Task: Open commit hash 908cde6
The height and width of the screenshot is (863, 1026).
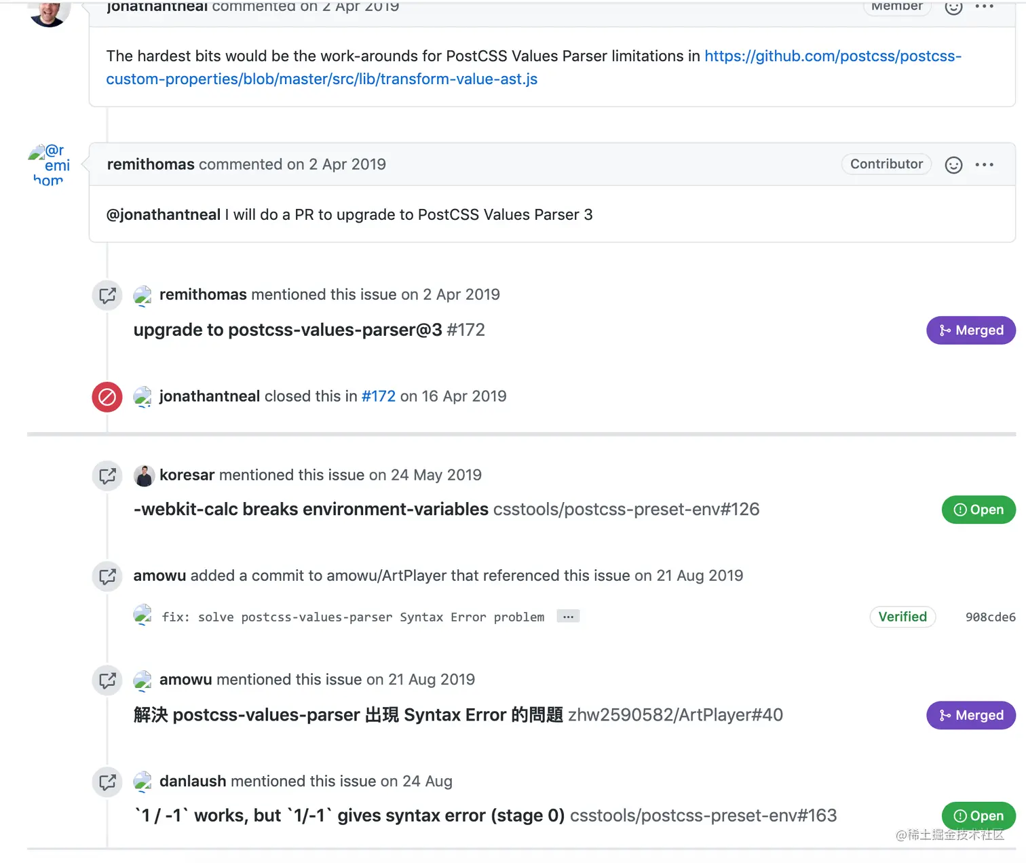Action: [x=990, y=617]
